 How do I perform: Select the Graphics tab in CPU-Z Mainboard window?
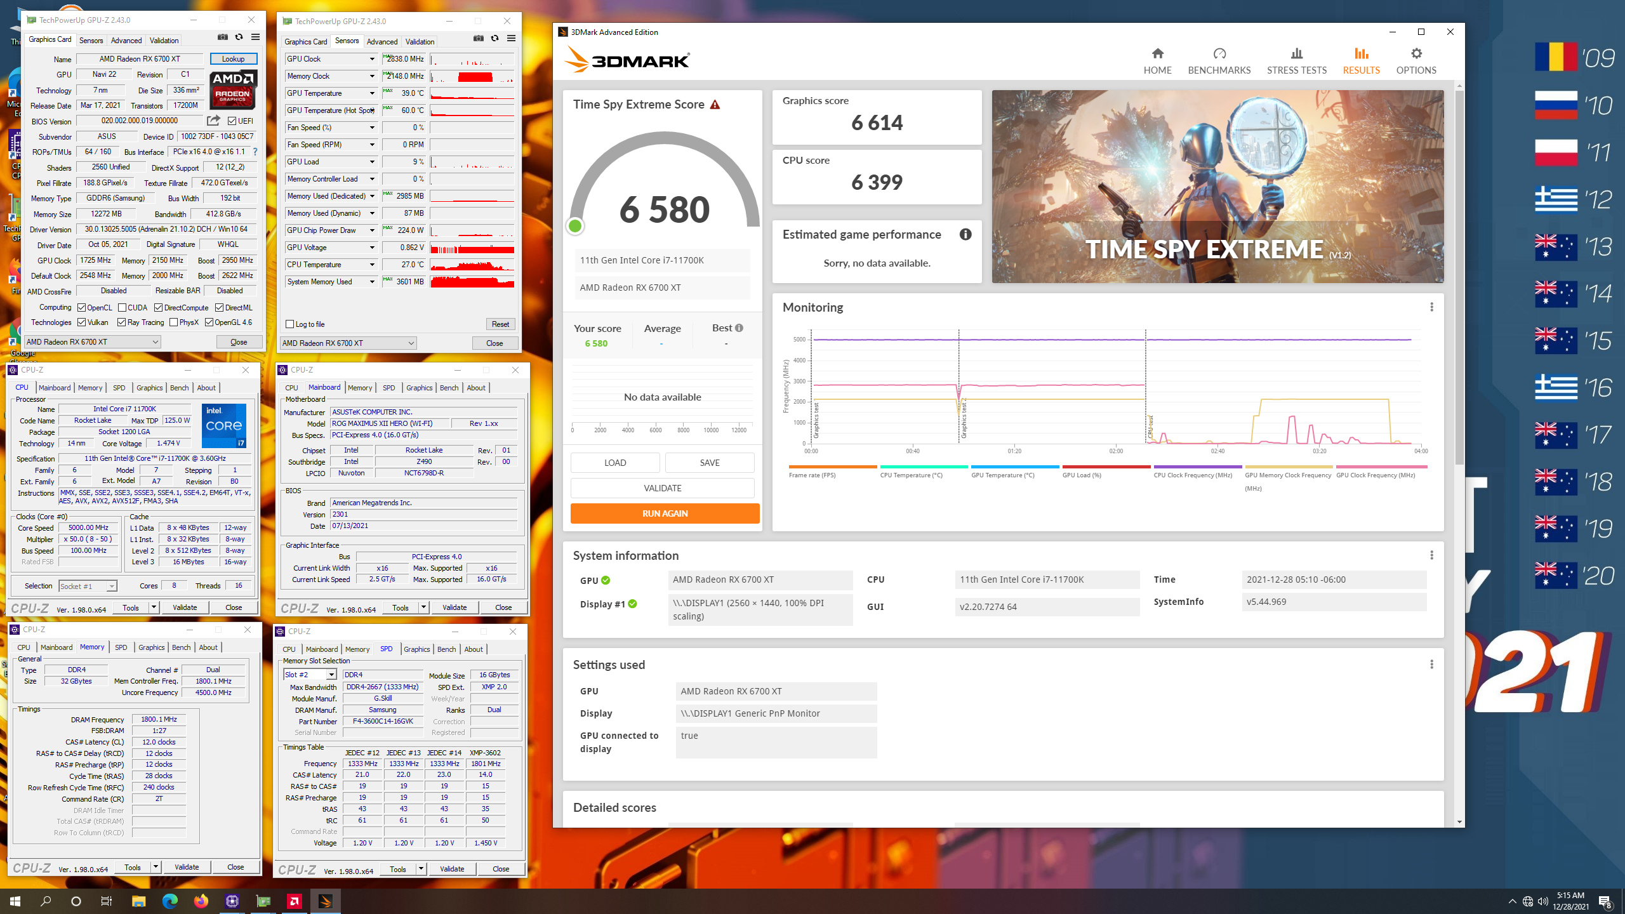tap(419, 388)
